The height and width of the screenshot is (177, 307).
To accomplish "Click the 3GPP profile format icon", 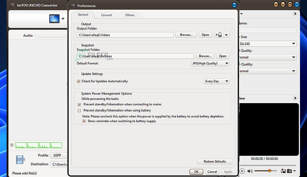I will coord(20,159).
